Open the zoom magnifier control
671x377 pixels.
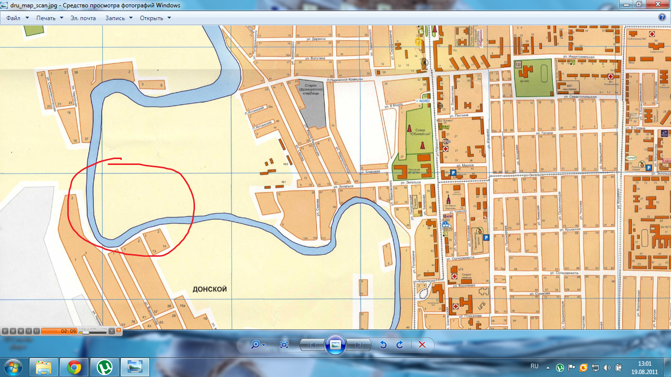point(255,345)
